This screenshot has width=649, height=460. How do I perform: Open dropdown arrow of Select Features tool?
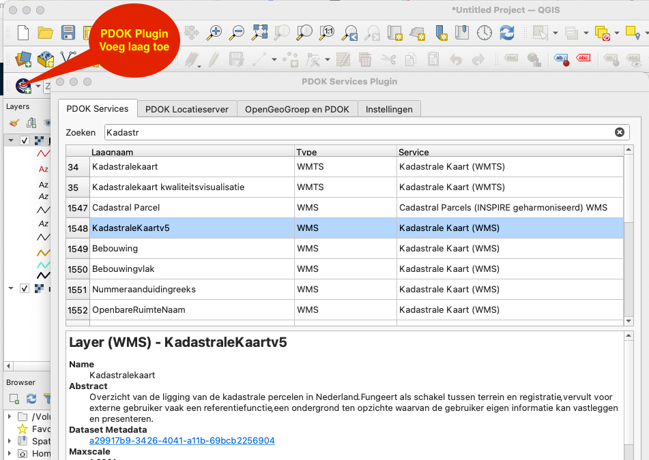[556, 33]
